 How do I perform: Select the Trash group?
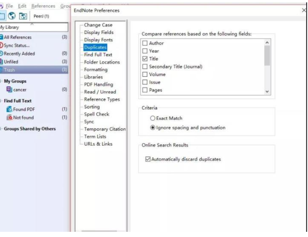(x=34, y=70)
